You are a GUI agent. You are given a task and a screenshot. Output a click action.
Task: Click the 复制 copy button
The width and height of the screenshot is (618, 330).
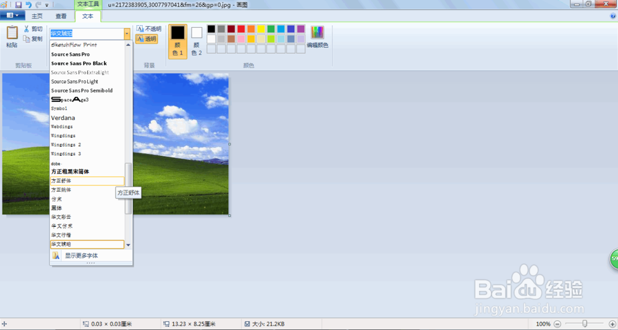(x=33, y=39)
